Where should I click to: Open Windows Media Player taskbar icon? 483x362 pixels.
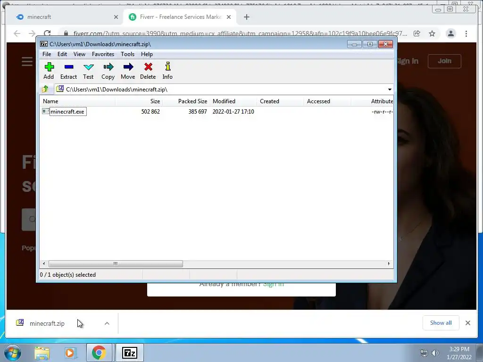click(x=70, y=353)
